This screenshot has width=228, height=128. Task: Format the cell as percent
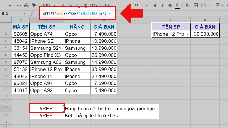70,5
